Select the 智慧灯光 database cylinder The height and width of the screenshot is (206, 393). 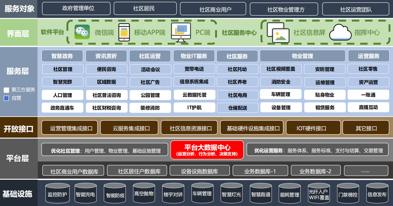click(x=231, y=194)
